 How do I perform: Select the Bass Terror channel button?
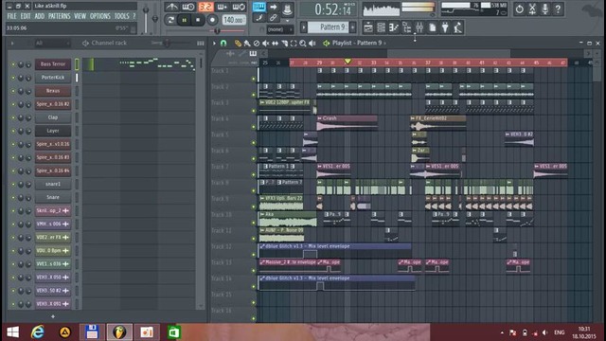(x=53, y=64)
